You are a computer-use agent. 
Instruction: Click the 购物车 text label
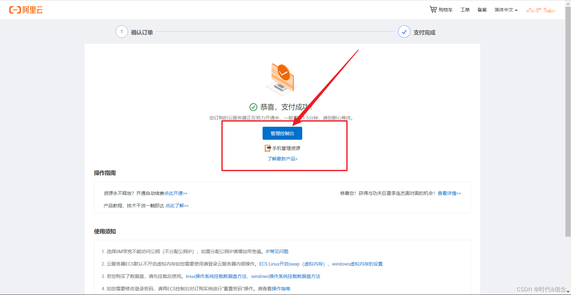(446, 10)
